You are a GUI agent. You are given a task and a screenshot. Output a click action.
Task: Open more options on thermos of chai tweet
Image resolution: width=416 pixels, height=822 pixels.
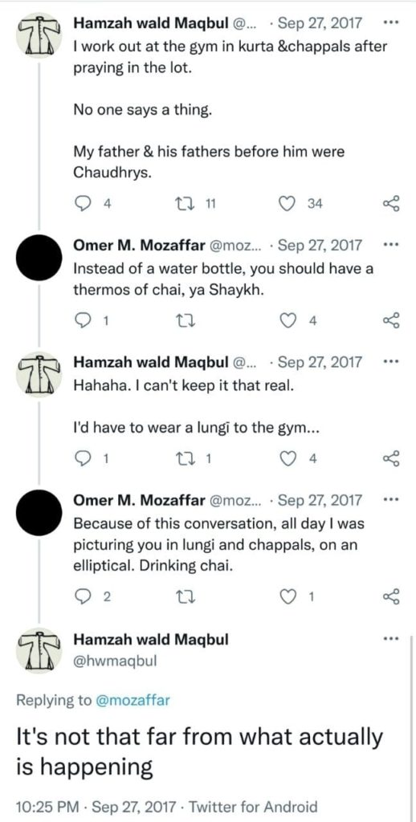(x=391, y=245)
